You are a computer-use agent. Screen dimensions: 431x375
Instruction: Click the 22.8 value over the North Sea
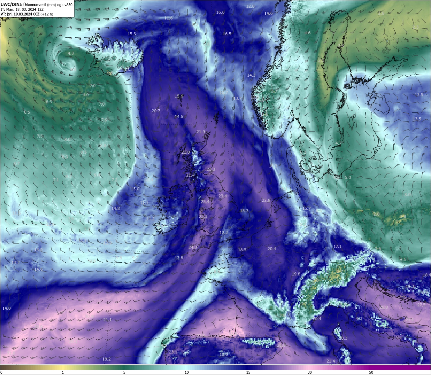pos(266,200)
